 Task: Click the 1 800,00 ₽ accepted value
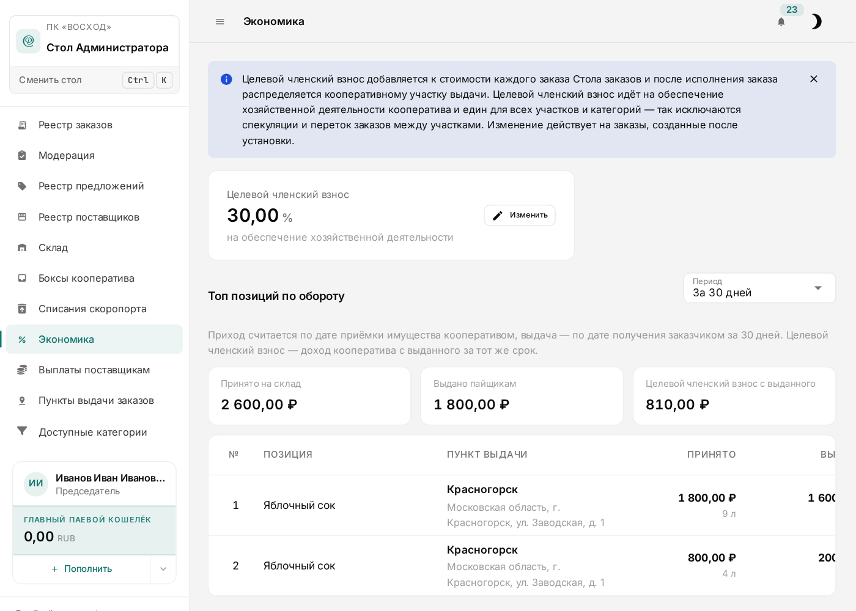(x=707, y=498)
